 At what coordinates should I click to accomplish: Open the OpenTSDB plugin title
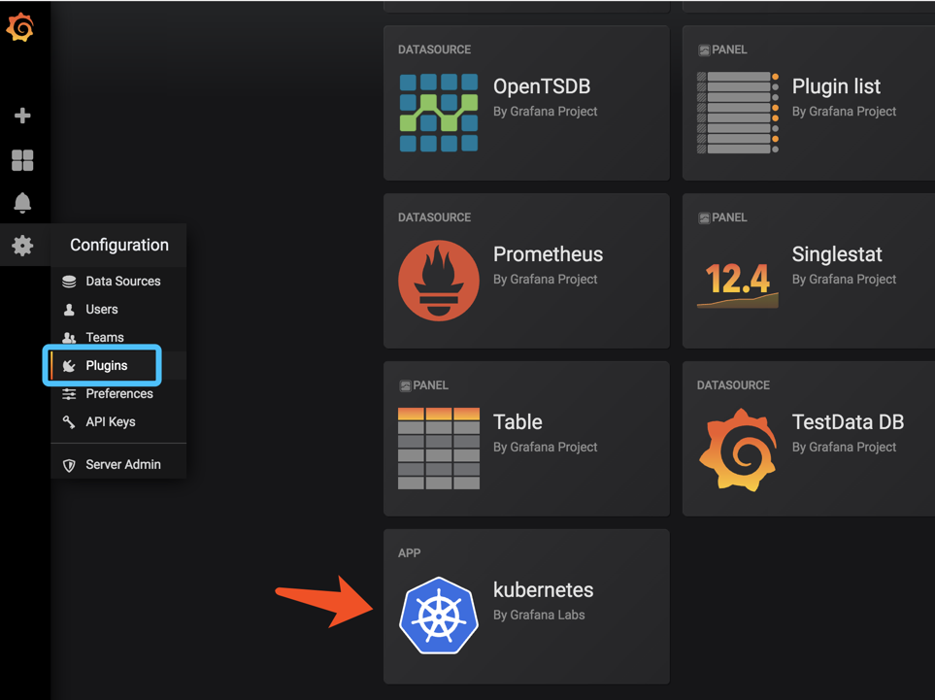click(x=542, y=86)
